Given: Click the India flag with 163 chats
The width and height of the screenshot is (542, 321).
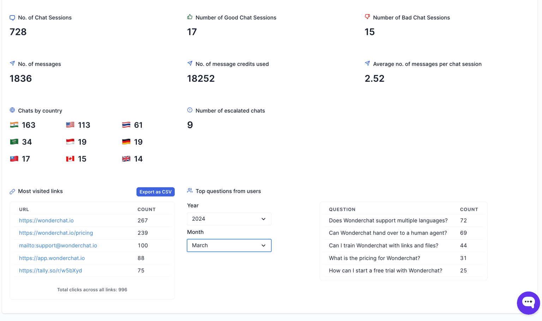Looking at the screenshot, I should click(x=14, y=125).
